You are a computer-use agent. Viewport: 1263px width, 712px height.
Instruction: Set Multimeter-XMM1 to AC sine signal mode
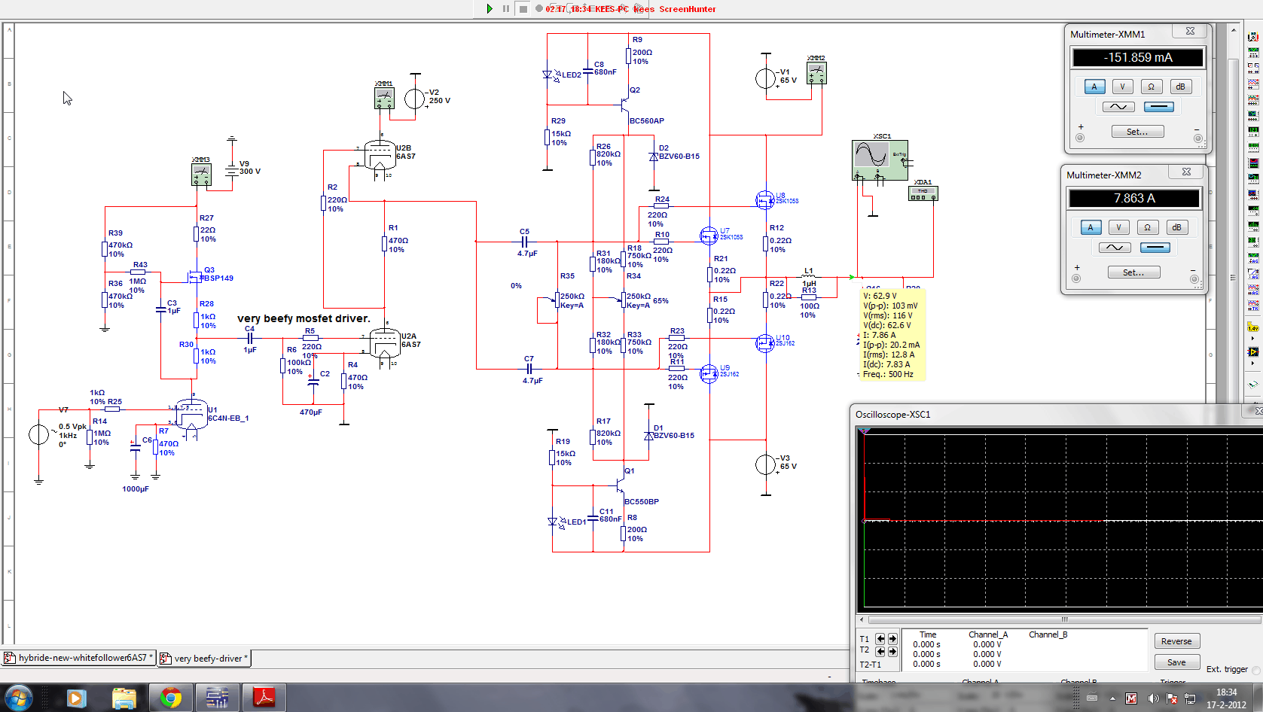1118,107
